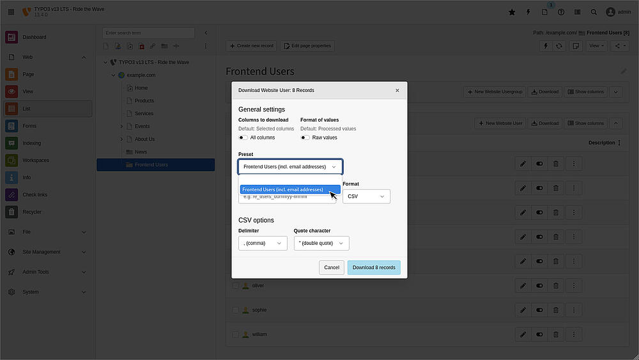Choose the Frontend Users preset option
Image resolution: width=639 pixels, height=360 pixels.
[283, 189]
